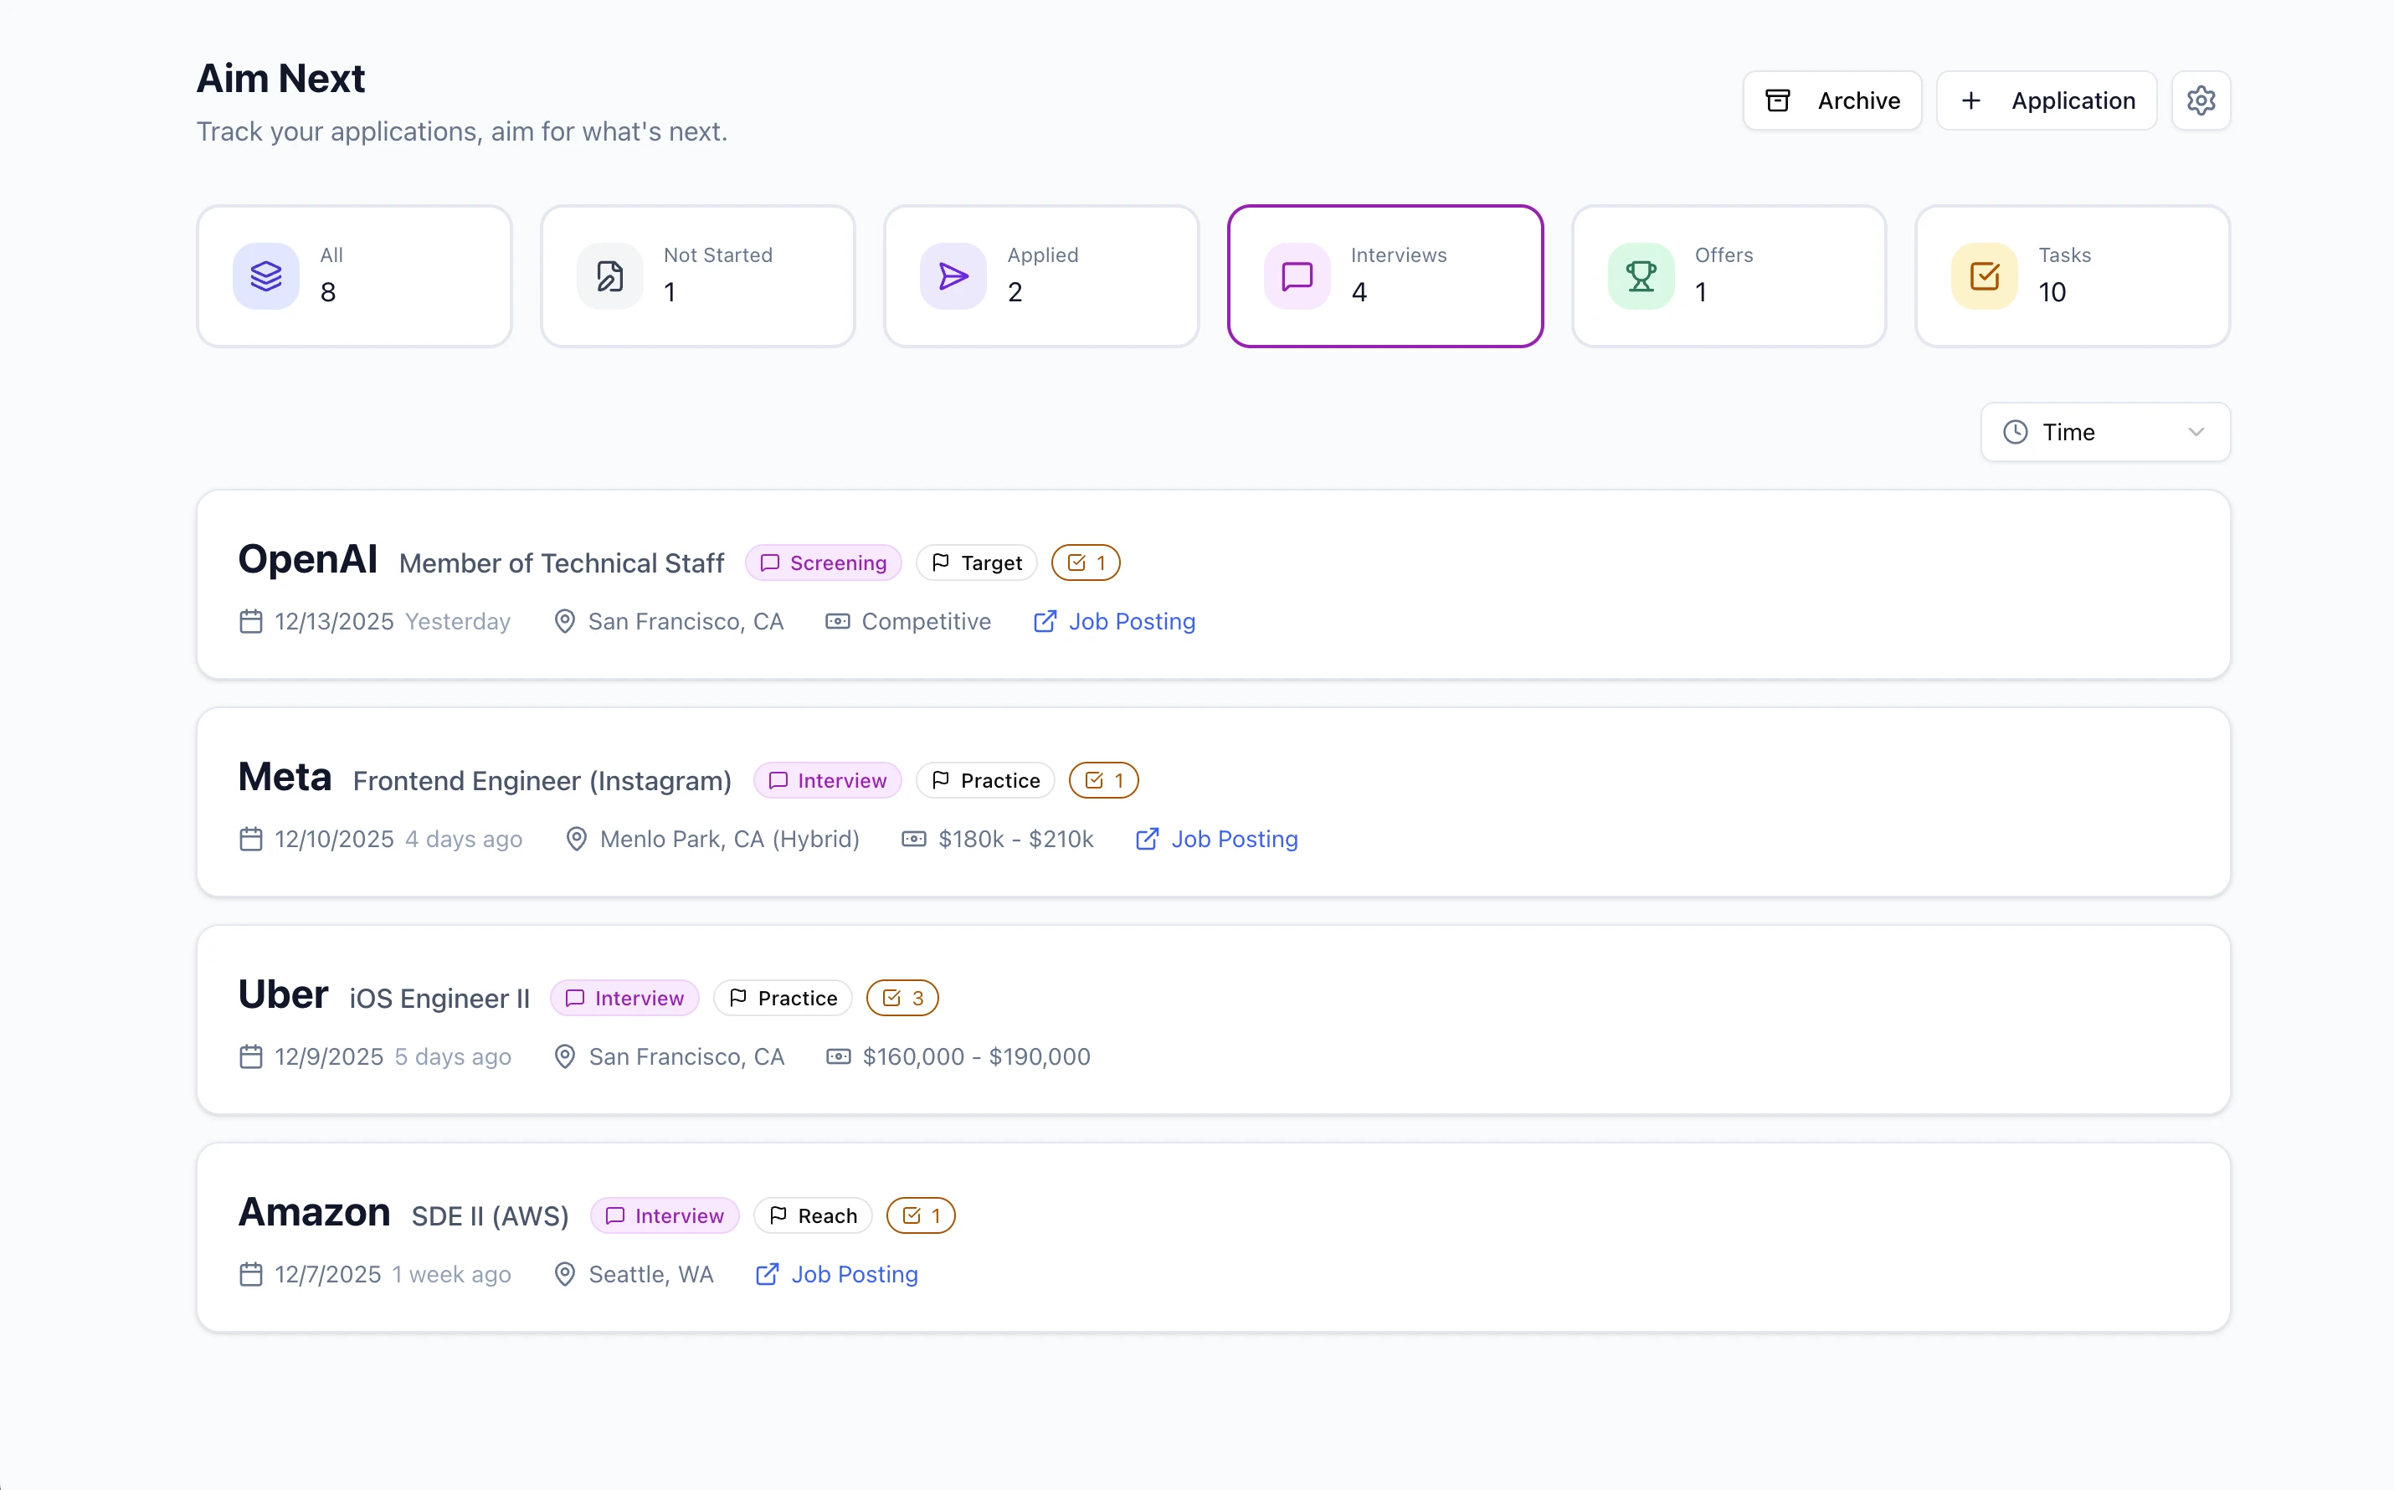Click the chevron in the Time selector

tap(2198, 432)
